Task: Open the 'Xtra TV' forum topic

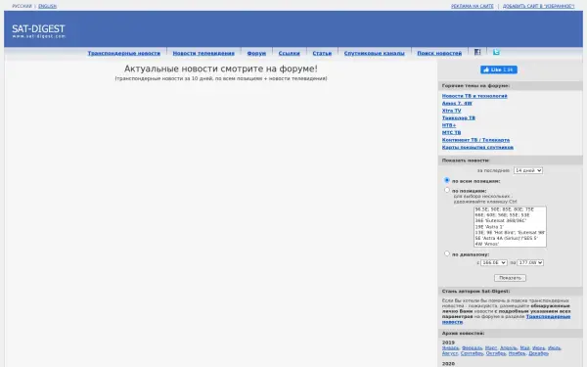Action: [451, 111]
